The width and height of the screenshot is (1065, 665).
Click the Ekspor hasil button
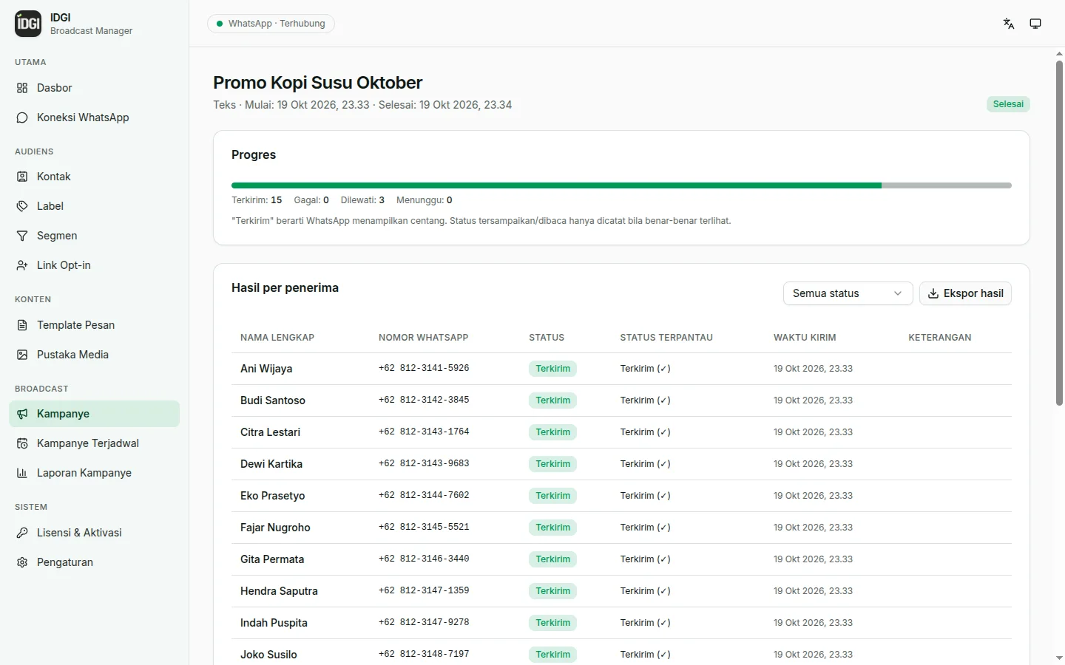(x=965, y=293)
